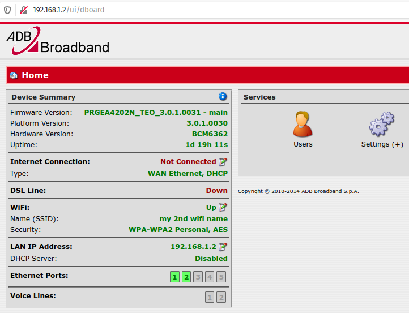Click the SSID my 2nd wifi name
Screen dimensions: 409x313
[194, 219]
